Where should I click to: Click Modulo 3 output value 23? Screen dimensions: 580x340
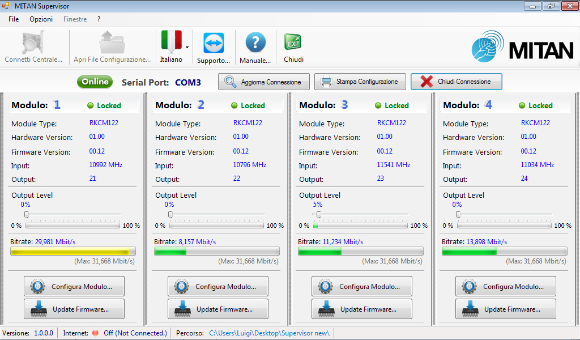click(x=380, y=178)
